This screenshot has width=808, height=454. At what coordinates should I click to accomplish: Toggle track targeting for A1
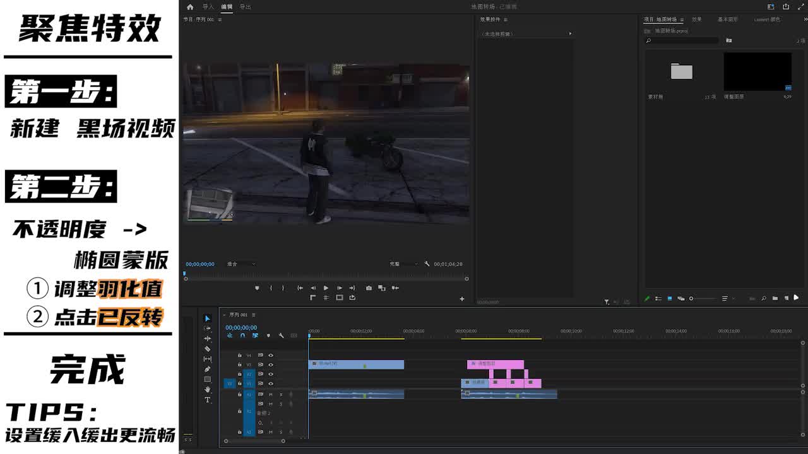point(249,394)
